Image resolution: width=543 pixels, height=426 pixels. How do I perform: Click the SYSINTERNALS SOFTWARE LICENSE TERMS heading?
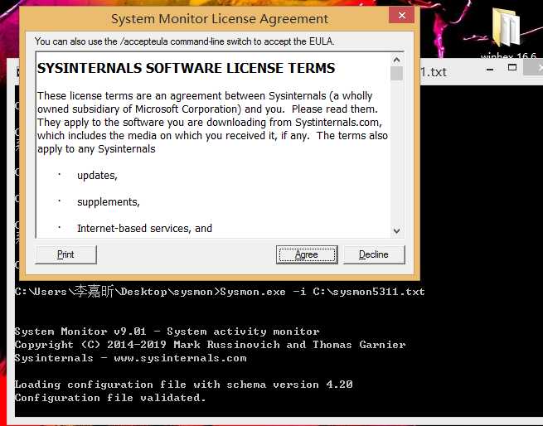tap(187, 68)
